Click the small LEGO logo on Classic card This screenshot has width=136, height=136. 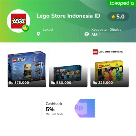point(95,52)
